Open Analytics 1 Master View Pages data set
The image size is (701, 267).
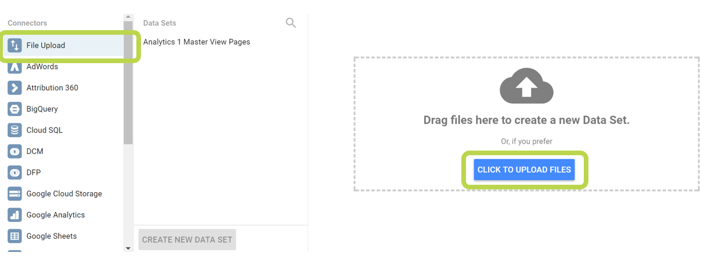pos(197,42)
